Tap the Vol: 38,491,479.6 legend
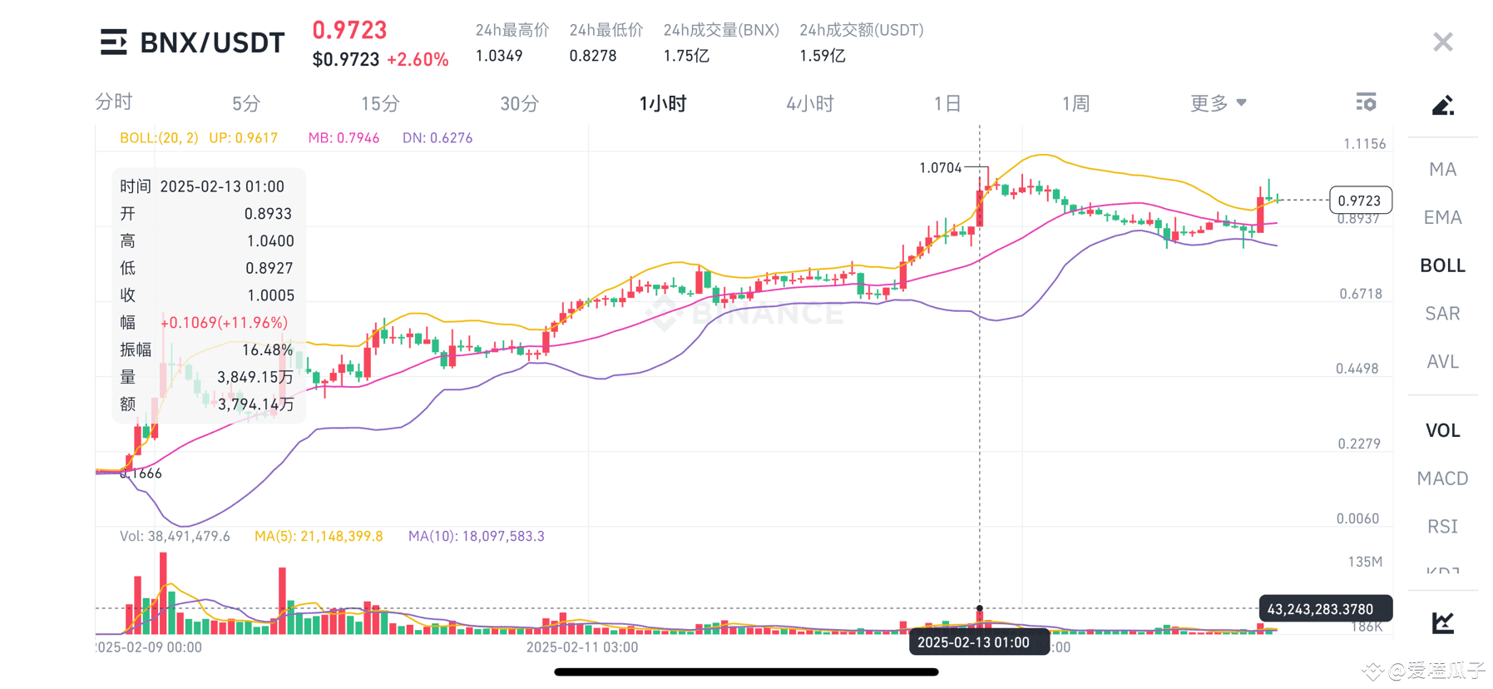The image size is (1493, 689). point(175,536)
